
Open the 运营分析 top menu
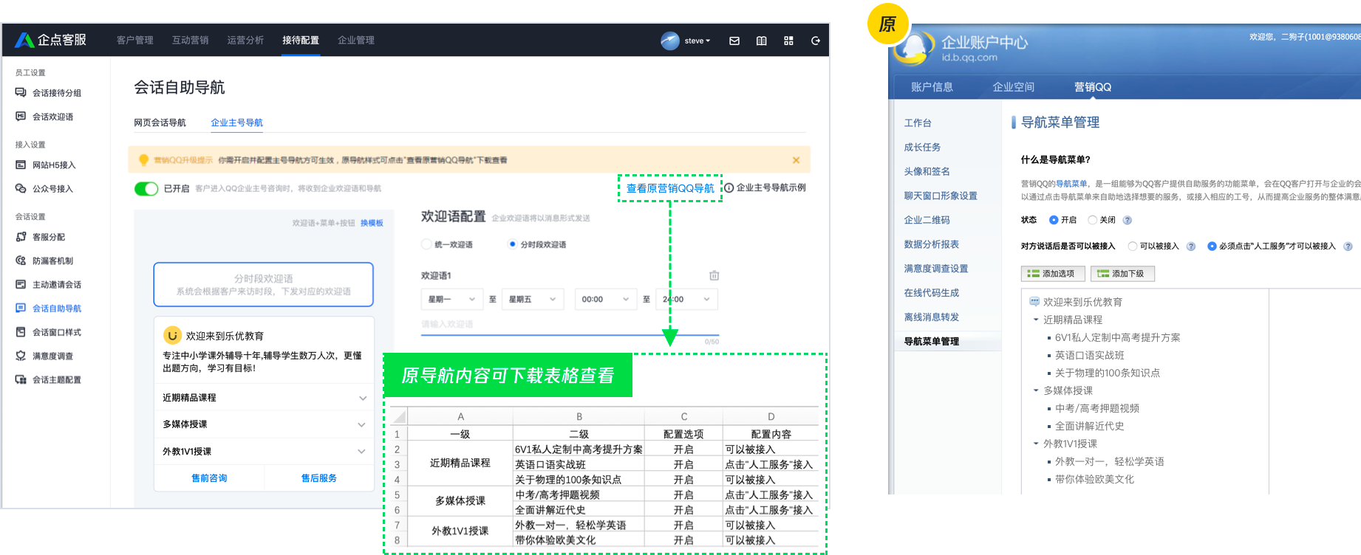245,41
